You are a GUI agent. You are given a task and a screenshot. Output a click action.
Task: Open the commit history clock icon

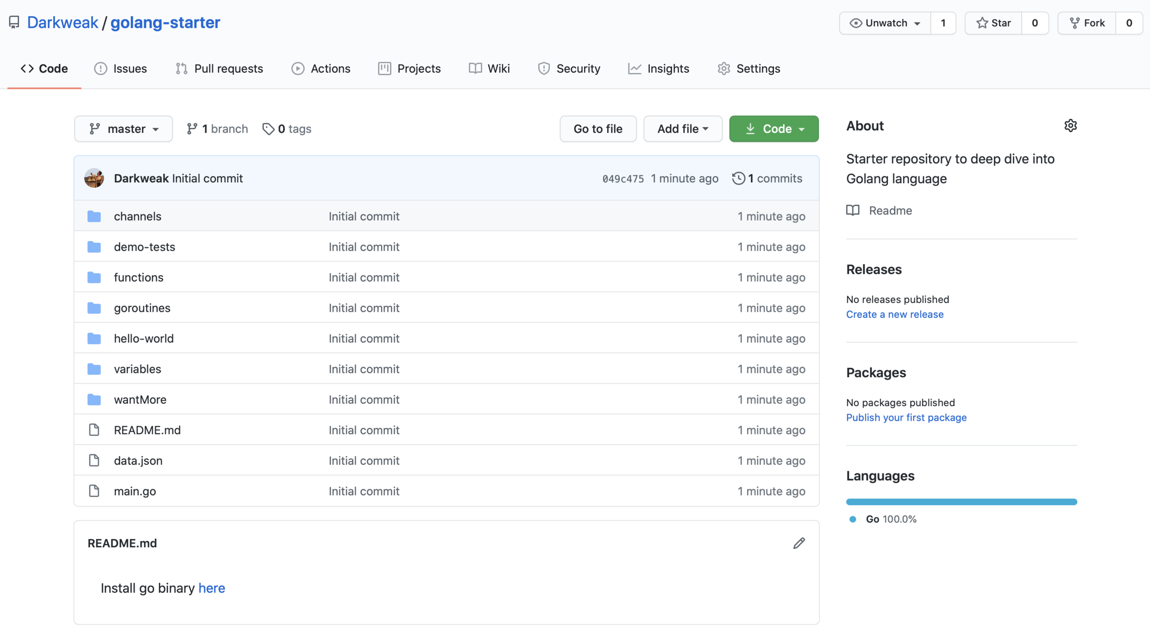pyautogui.click(x=738, y=178)
